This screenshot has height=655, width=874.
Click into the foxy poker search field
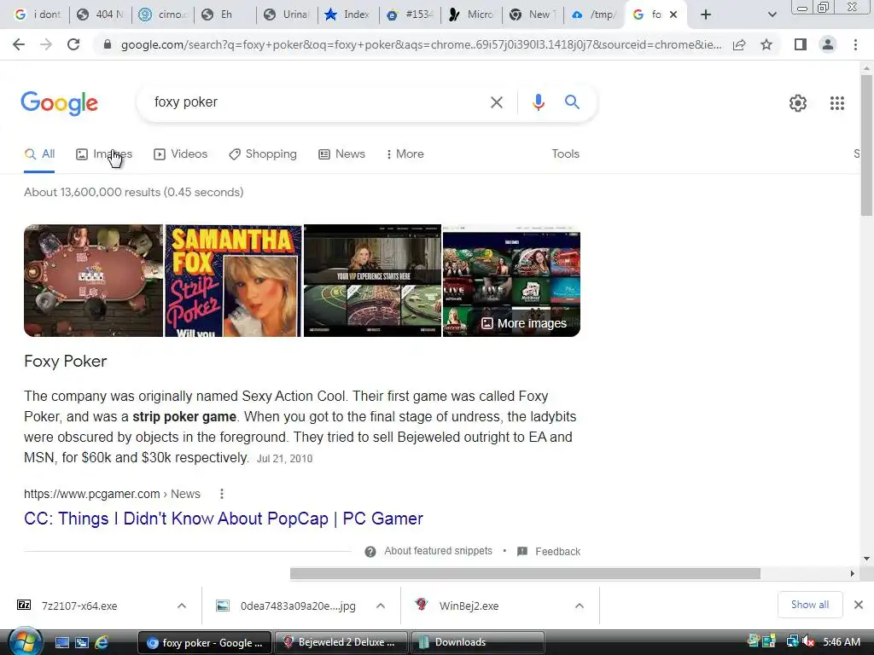318,102
